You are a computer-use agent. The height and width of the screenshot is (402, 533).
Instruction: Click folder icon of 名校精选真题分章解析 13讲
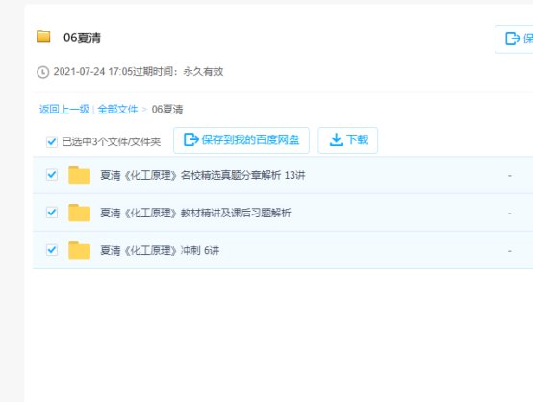pos(79,175)
